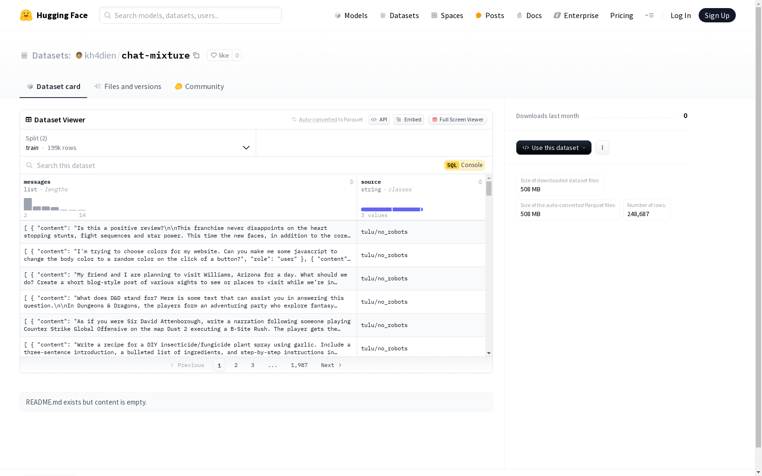Image resolution: width=762 pixels, height=476 pixels.
Task: Jump to last page 1,987
Action: (x=299, y=365)
